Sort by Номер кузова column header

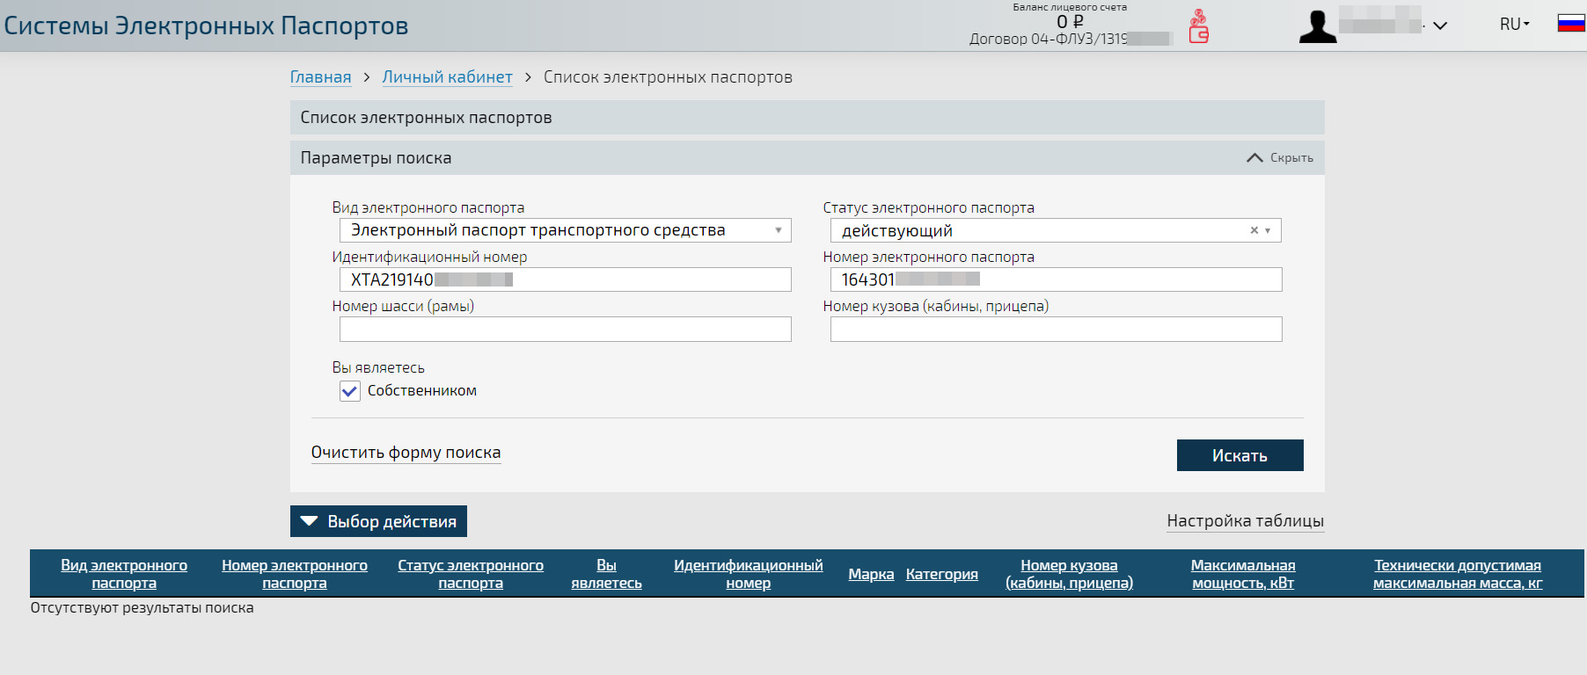coord(1069,574)
